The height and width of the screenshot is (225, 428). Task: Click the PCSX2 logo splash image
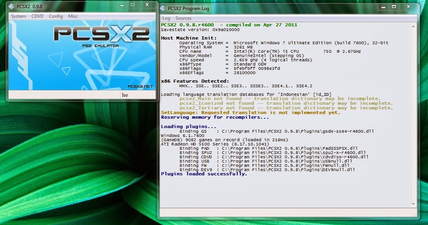[82, 56]
